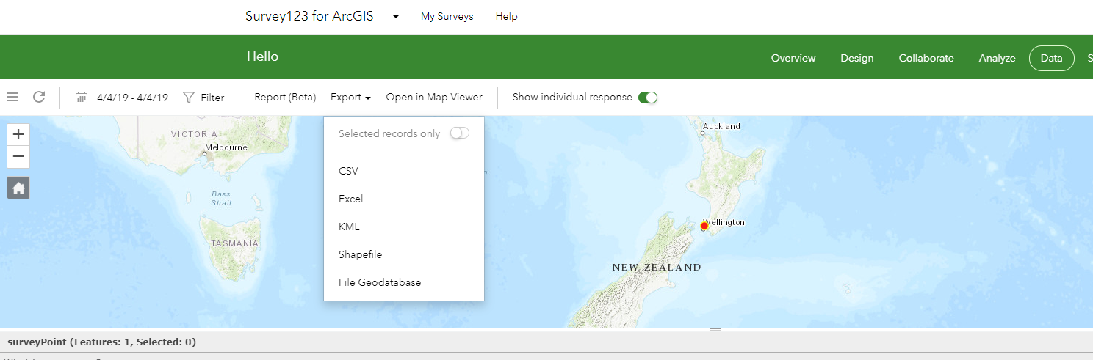1093x360 pixels.
Task: Open the hamburger menu icon
Action: click(x=12, y=97)
